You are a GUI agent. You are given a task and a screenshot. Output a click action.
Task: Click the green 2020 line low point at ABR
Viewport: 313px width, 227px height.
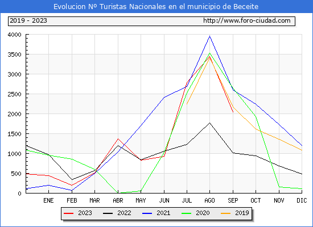118,193
